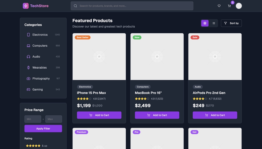Click the Gaming controller icon
Screen dimensions: 262x149
coord(28,89)
